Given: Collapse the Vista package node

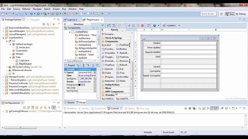Looking at the screenshot, I should tap(10, 57).
